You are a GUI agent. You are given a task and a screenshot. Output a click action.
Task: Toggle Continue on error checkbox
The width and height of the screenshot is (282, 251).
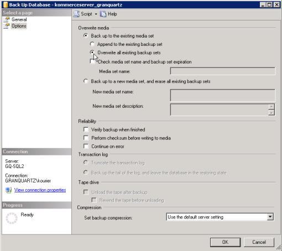86,146
